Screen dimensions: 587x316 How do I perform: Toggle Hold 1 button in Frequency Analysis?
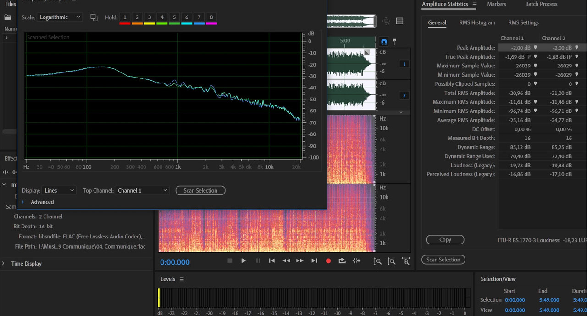point(125,17)
